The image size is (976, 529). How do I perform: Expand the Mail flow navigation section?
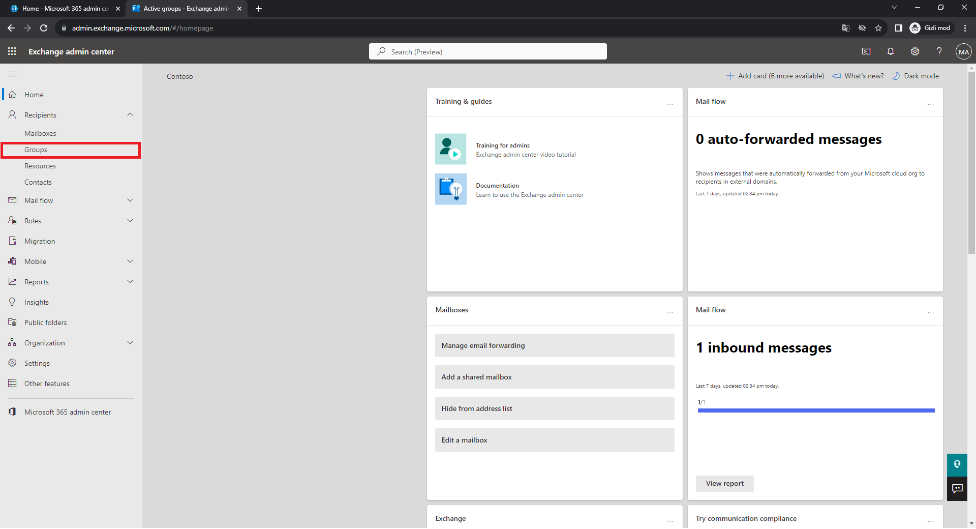[130, 200]
